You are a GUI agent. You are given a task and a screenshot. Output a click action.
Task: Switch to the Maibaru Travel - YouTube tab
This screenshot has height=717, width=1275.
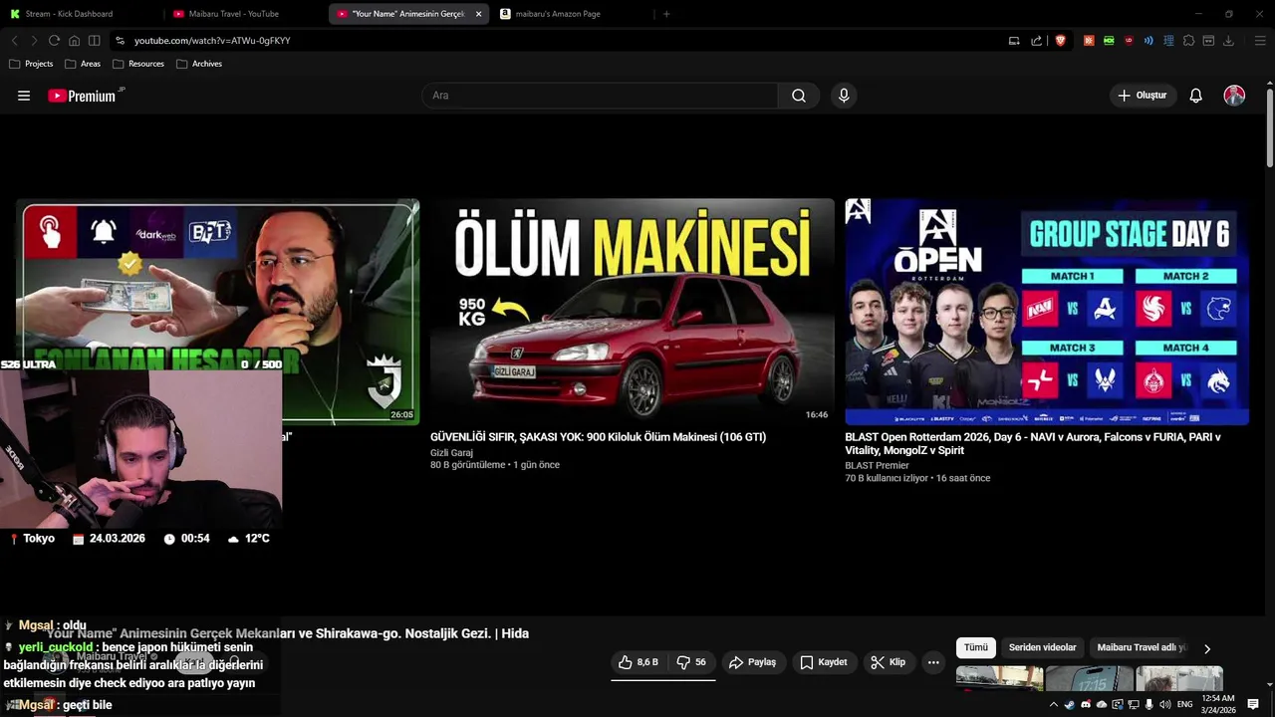point(246,14)
